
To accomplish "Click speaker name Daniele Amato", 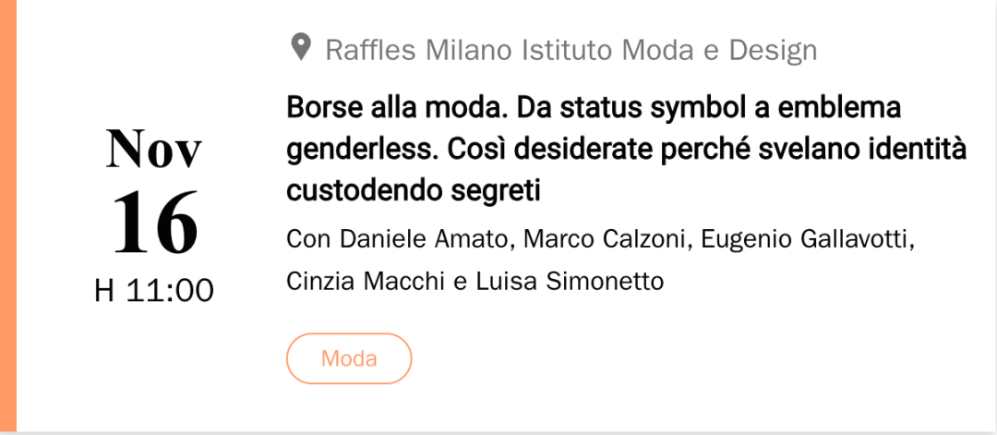I will [x=427, y=240].
